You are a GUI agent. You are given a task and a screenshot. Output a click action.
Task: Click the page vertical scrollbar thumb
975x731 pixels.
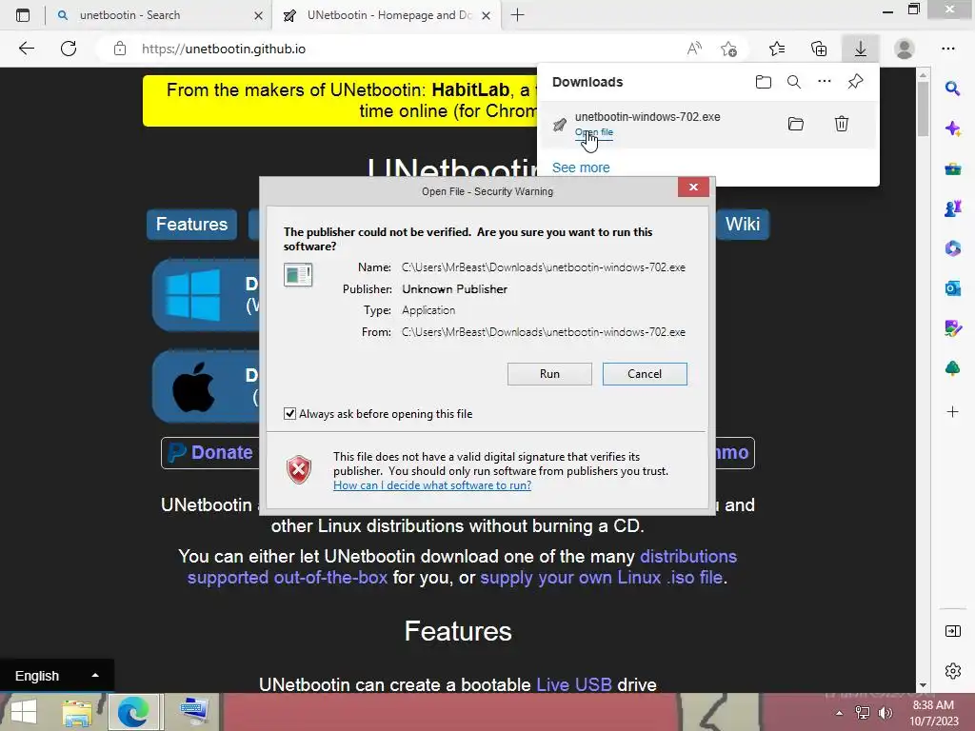tap(923, 109)
